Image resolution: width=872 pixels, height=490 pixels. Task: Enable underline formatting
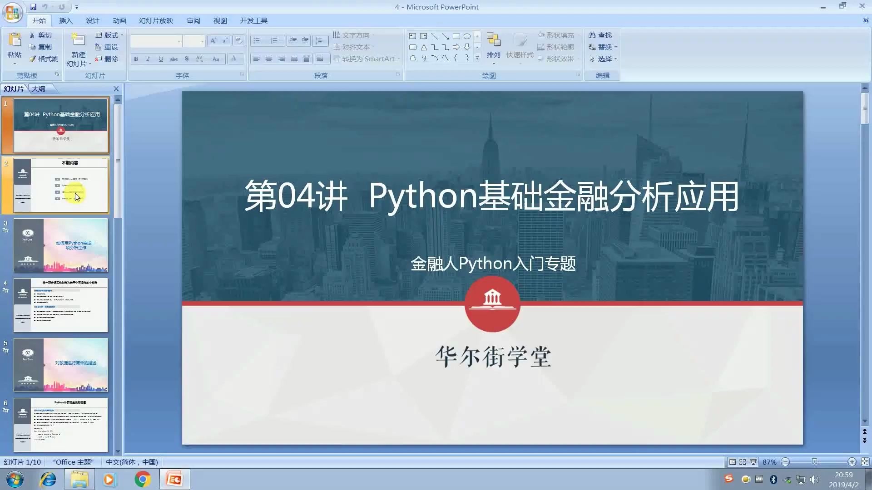click(x=160, y=59)
